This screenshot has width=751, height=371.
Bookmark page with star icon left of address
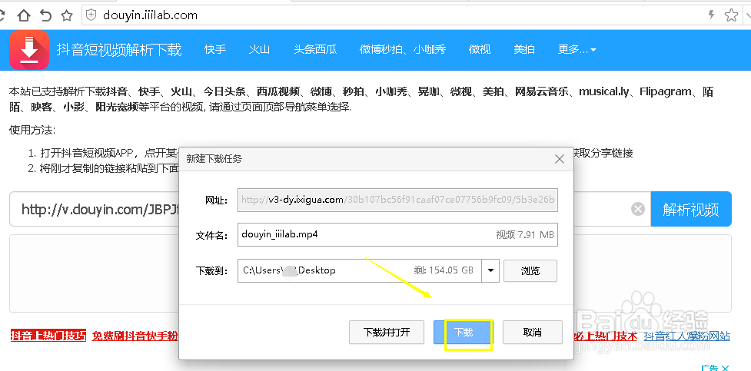(x=67, y=16)
